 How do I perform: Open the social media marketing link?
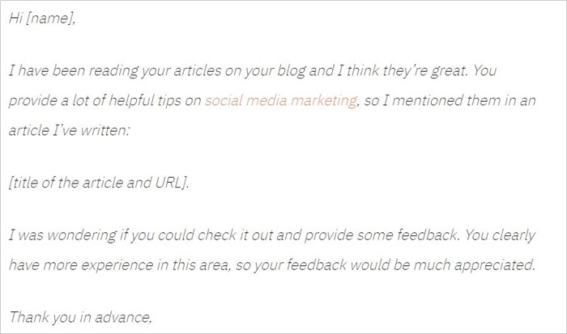281,101
